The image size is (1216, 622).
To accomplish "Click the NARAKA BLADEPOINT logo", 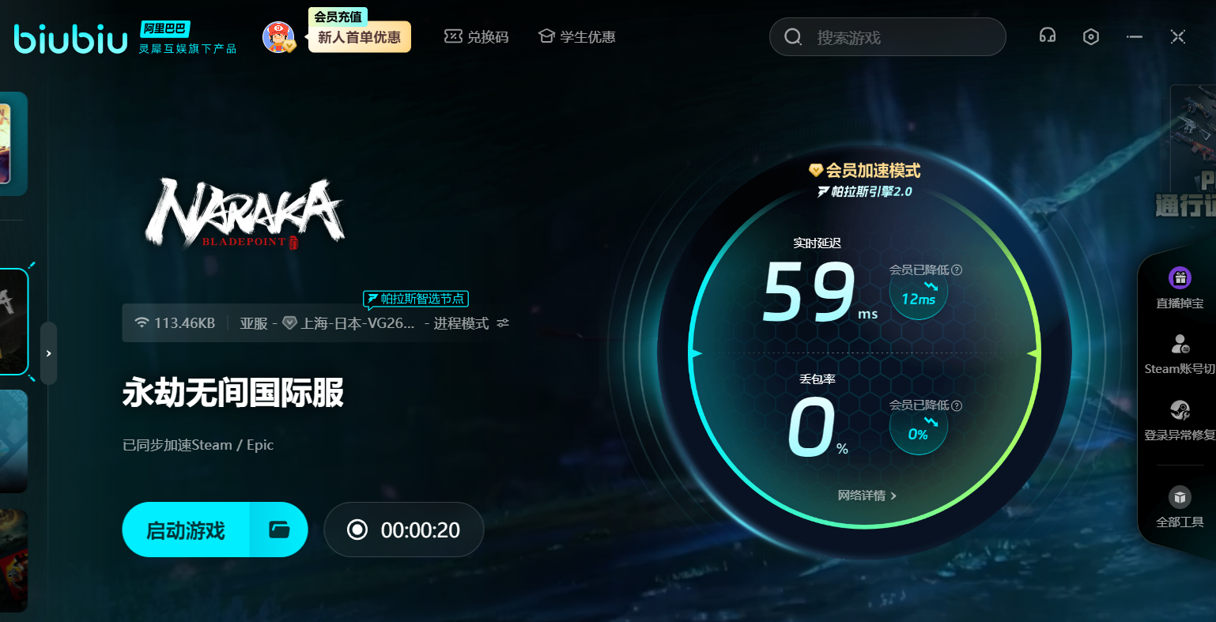I will (244, 213).
